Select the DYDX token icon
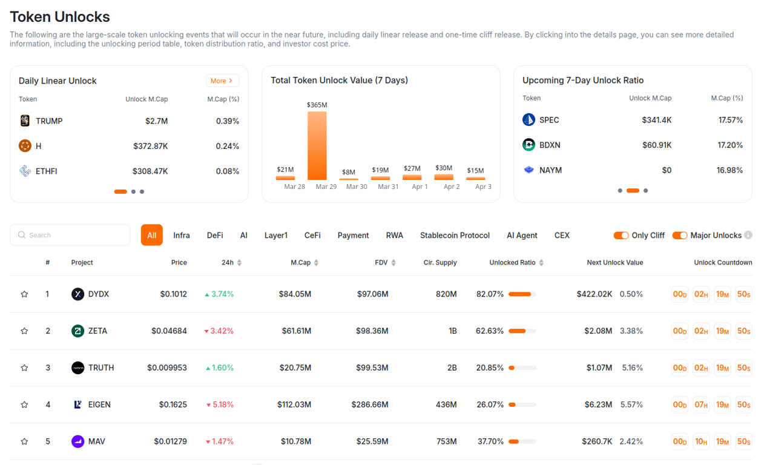 (x=77, y=294)
